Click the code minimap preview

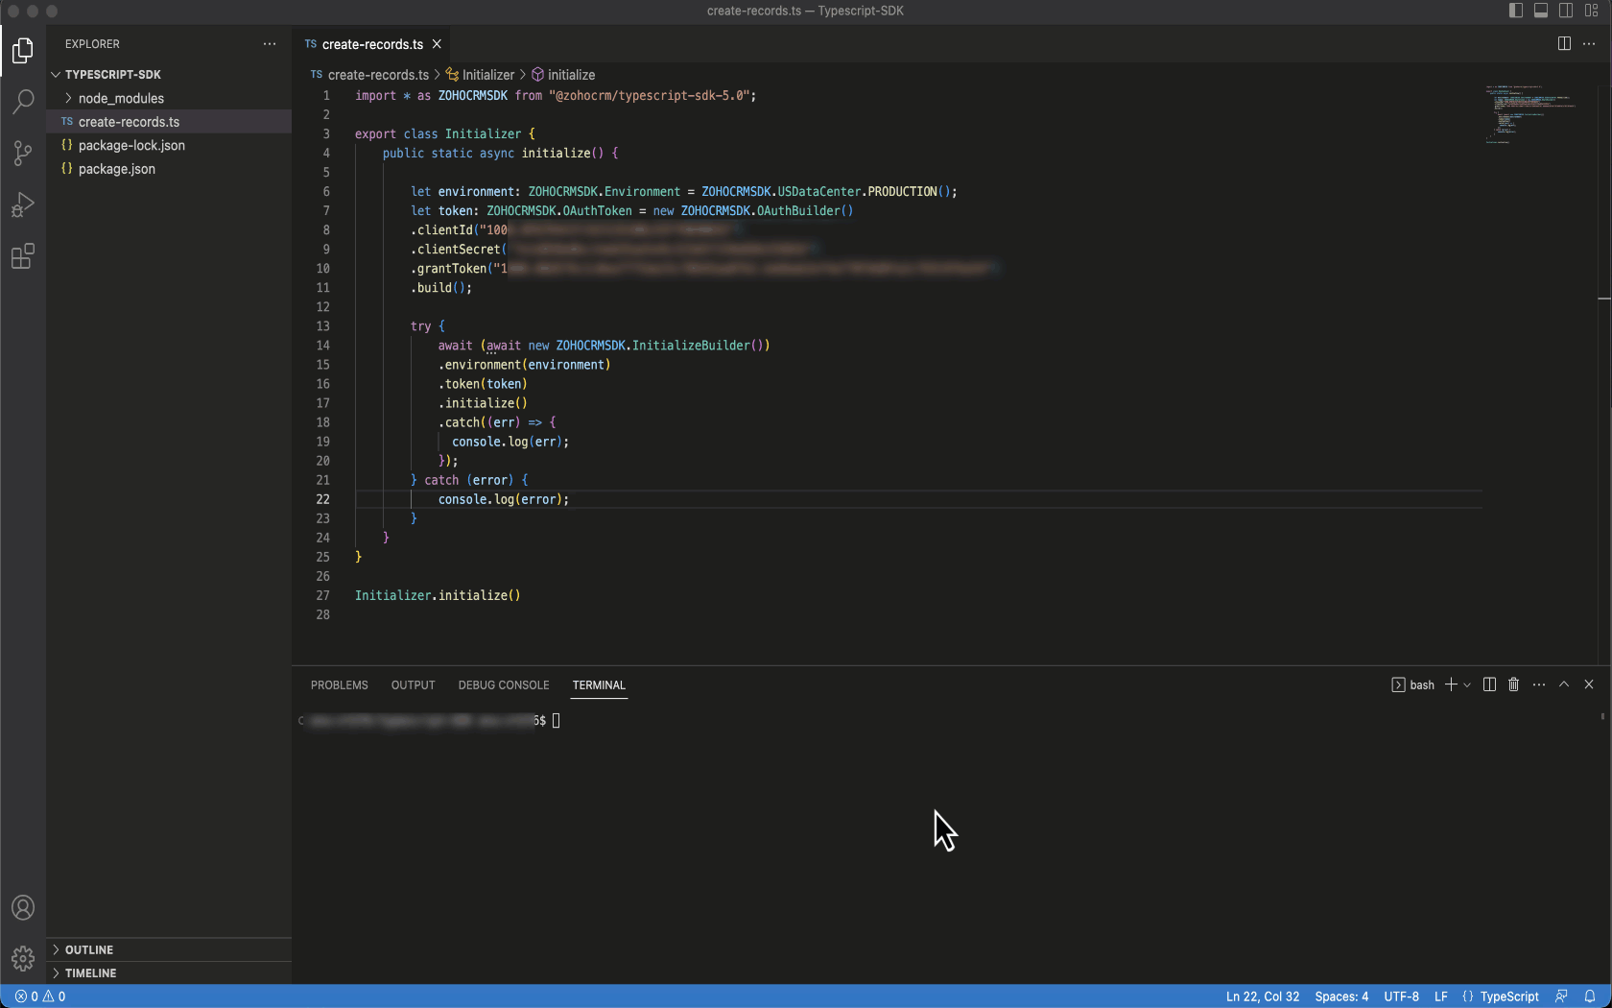click(x=1531, y=114)
